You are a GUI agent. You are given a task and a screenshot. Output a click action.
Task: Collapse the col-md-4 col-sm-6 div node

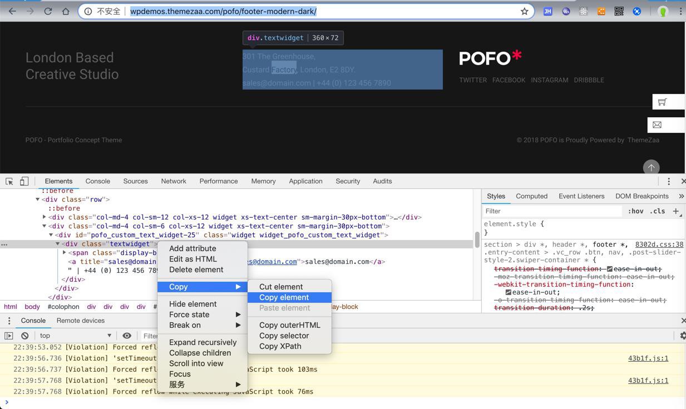[x=45, y=226]
